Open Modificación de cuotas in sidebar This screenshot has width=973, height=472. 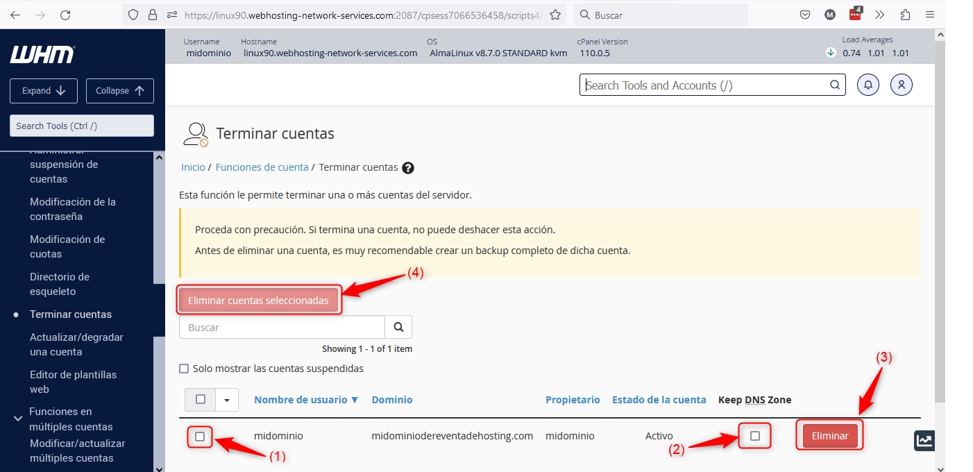(67, 246)
